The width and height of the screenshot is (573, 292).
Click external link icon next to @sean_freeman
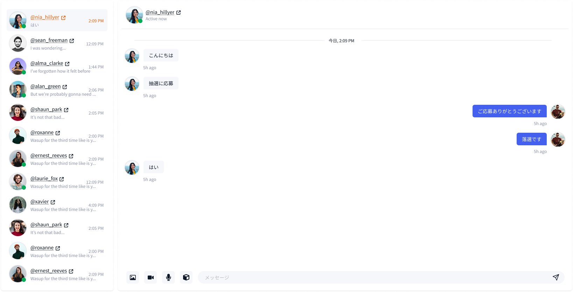pyautogui.click(x=72, y=41)
